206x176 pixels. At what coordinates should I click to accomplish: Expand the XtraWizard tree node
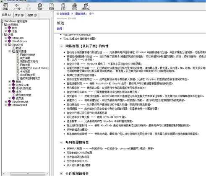click(x=5, y=105)
